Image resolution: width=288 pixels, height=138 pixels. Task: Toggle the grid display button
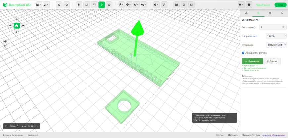click(x=176, y=5)
